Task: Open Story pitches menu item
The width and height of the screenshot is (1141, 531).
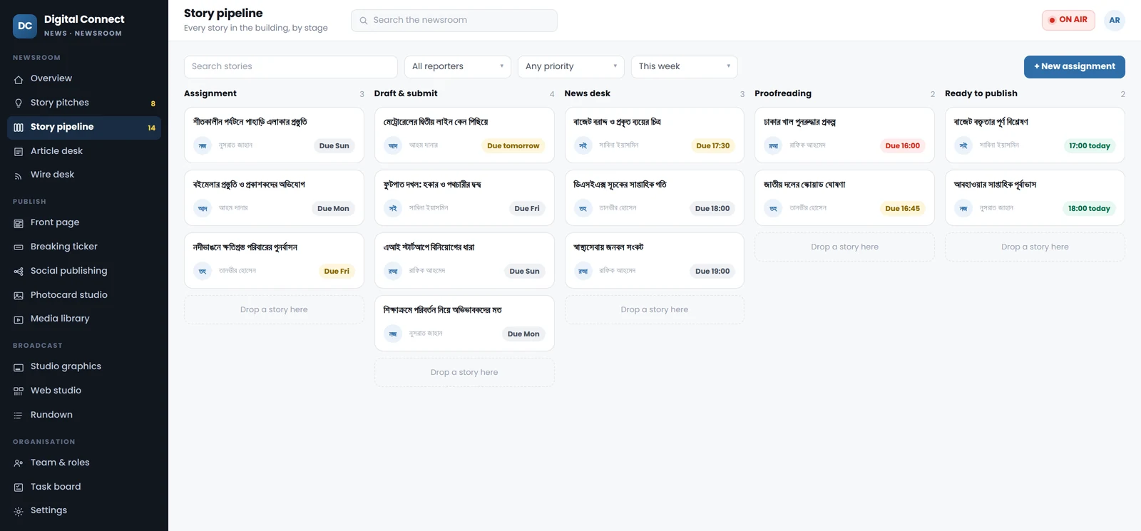Action: pyautogui.click(x=84, y=103)
